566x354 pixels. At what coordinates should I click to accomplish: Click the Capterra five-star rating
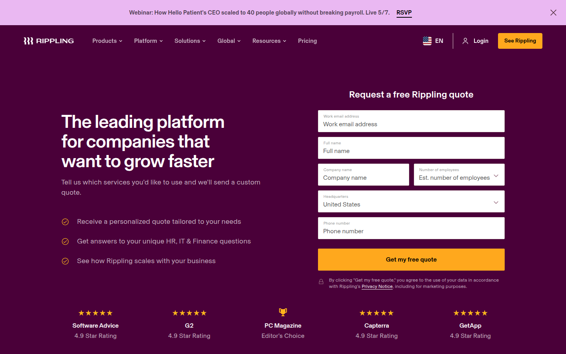click(x=377, y=313)
